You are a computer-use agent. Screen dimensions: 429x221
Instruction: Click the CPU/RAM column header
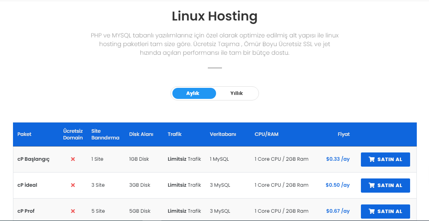[x=266, y=134]
